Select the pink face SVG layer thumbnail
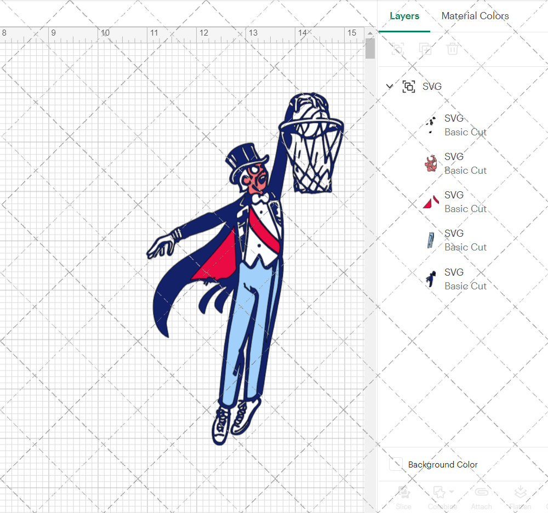The height and width of the screenshot is (513, 548). pyautogui.click(x=431, y=163)
